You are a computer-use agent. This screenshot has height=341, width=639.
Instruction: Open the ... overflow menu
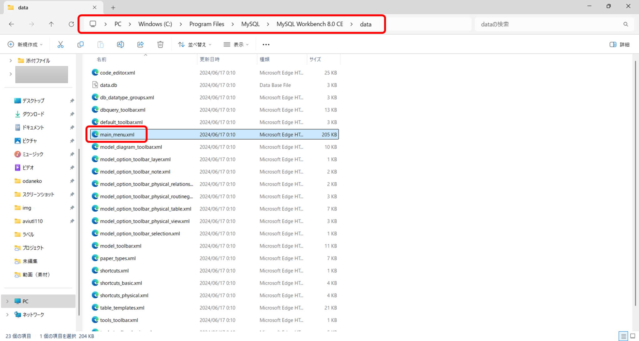point(266,44)
